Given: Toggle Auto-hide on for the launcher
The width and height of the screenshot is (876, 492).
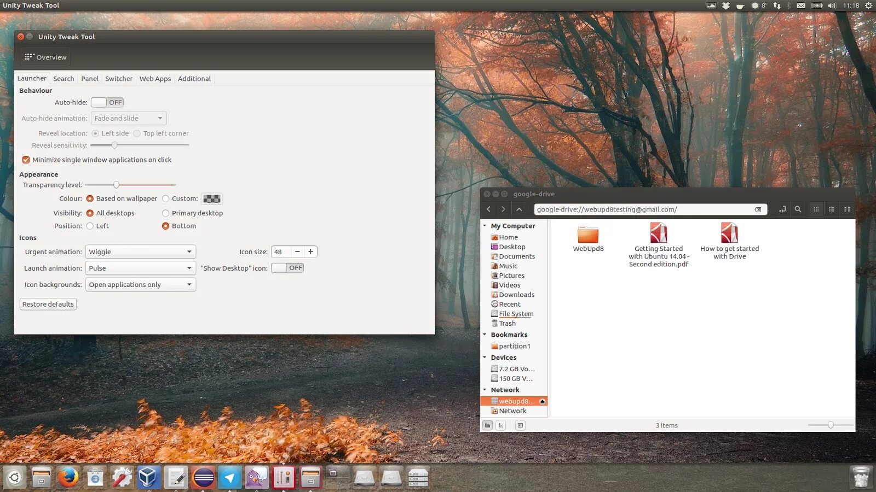Looking at the screenshot, I should tap(107, 102).
